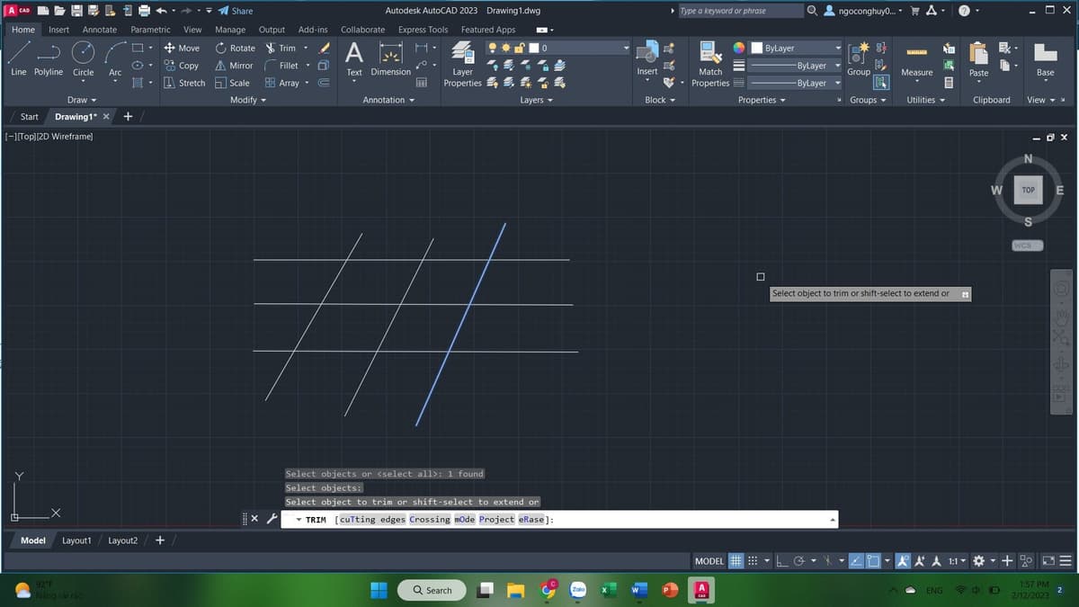
Task: Toggle ortho mode in status bar
Action: [781, 560]
